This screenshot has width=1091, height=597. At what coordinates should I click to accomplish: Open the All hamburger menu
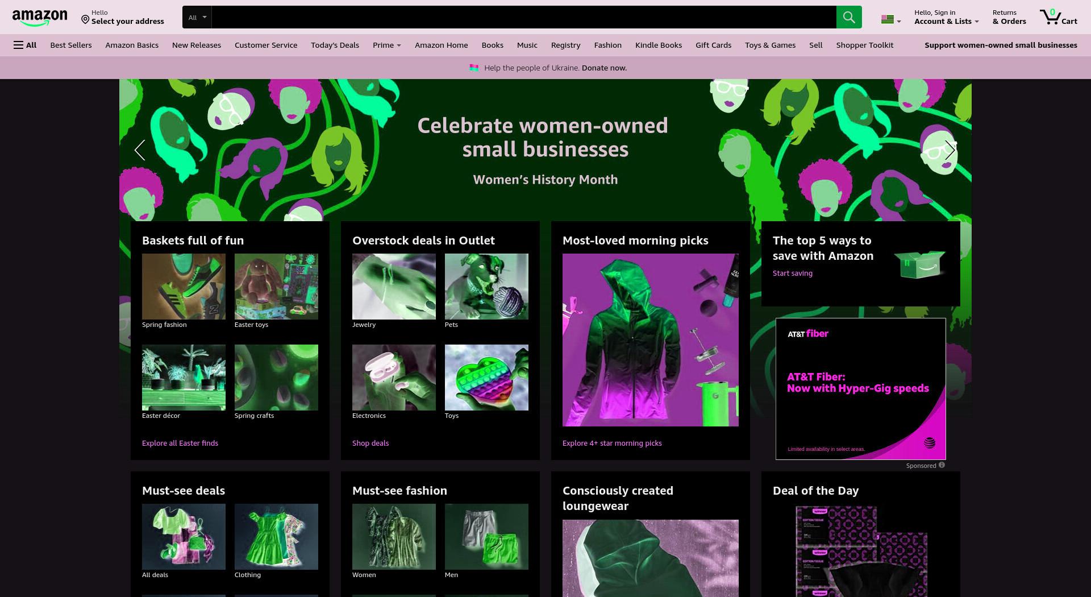pos(25,45)
